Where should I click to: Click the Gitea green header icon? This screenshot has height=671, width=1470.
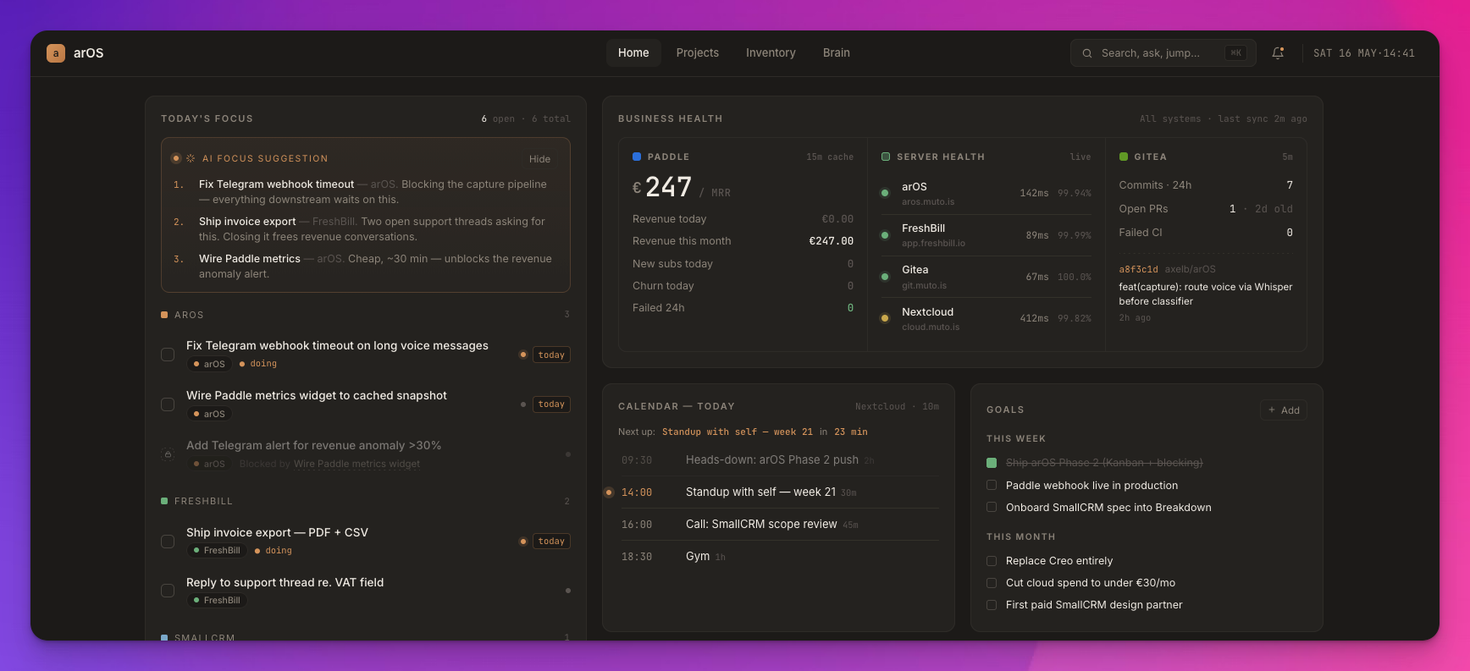pyautogui.click(x=1124, y=157)
